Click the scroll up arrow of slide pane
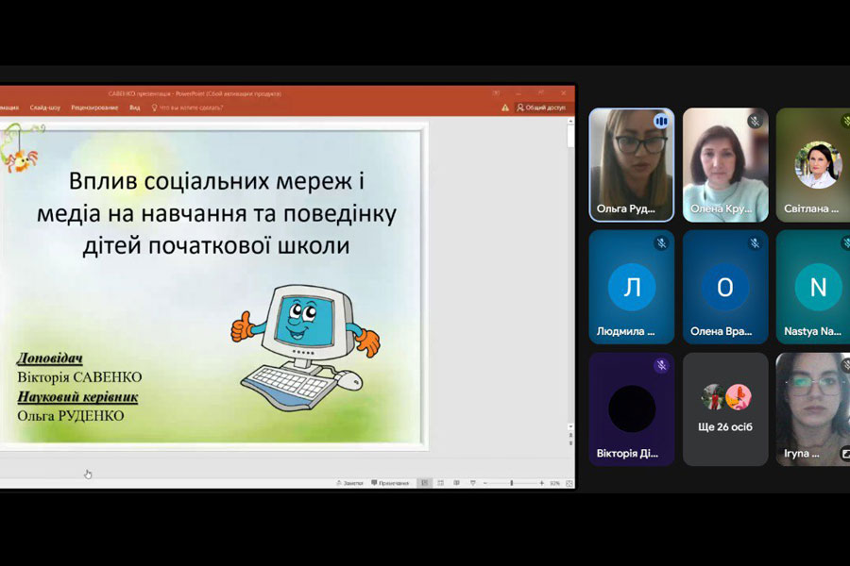The width and height of the screenshot is (850, 566). [570, 122]
